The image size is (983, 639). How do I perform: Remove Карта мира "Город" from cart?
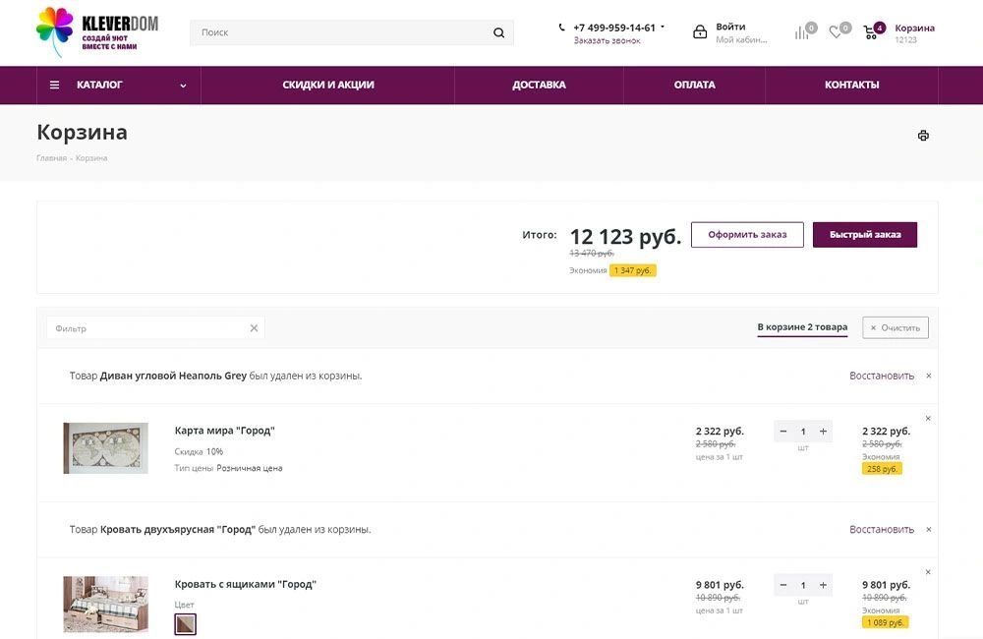(x=928, y=419)
